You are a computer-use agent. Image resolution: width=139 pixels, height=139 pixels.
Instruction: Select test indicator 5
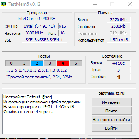(76, 63)
